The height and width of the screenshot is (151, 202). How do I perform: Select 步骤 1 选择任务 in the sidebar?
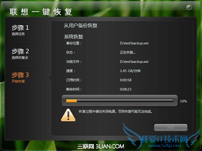pos(20,30)
